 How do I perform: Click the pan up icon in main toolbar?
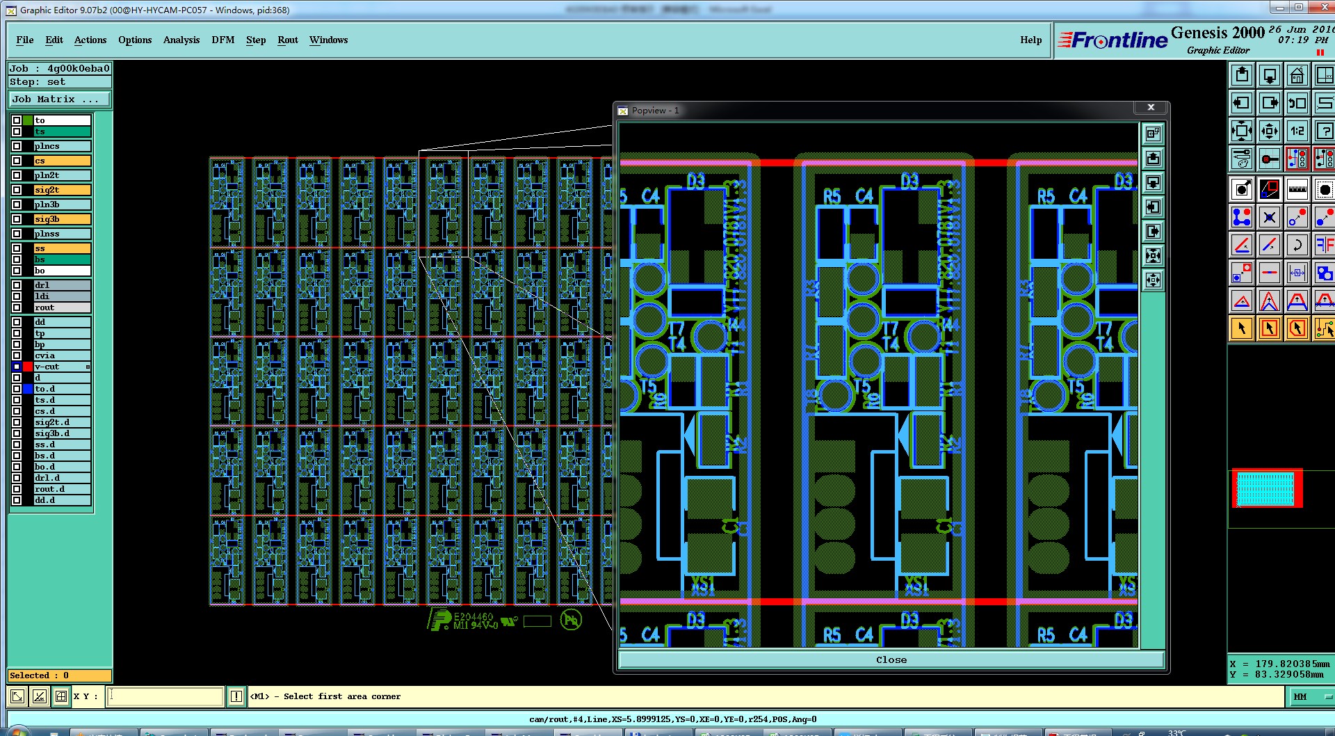[x=1242, y=75]
